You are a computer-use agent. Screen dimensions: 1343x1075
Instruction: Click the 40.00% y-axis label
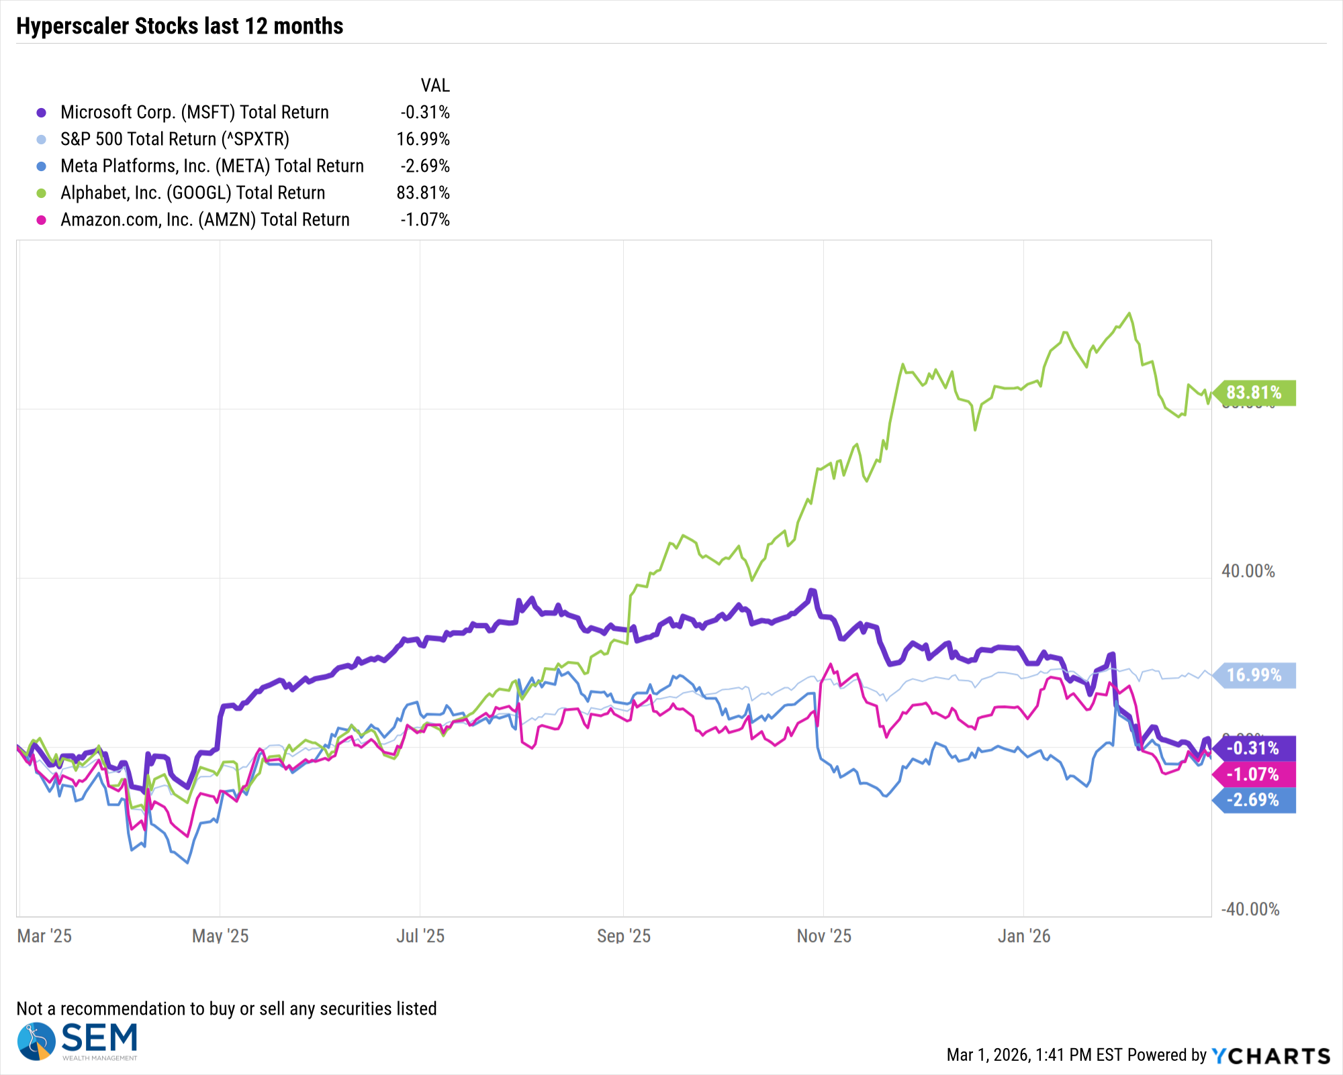1248,571
